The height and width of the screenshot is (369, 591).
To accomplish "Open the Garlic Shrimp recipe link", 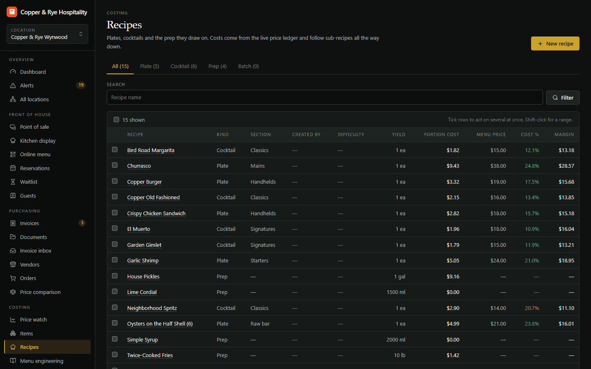I will pos(143,261).
